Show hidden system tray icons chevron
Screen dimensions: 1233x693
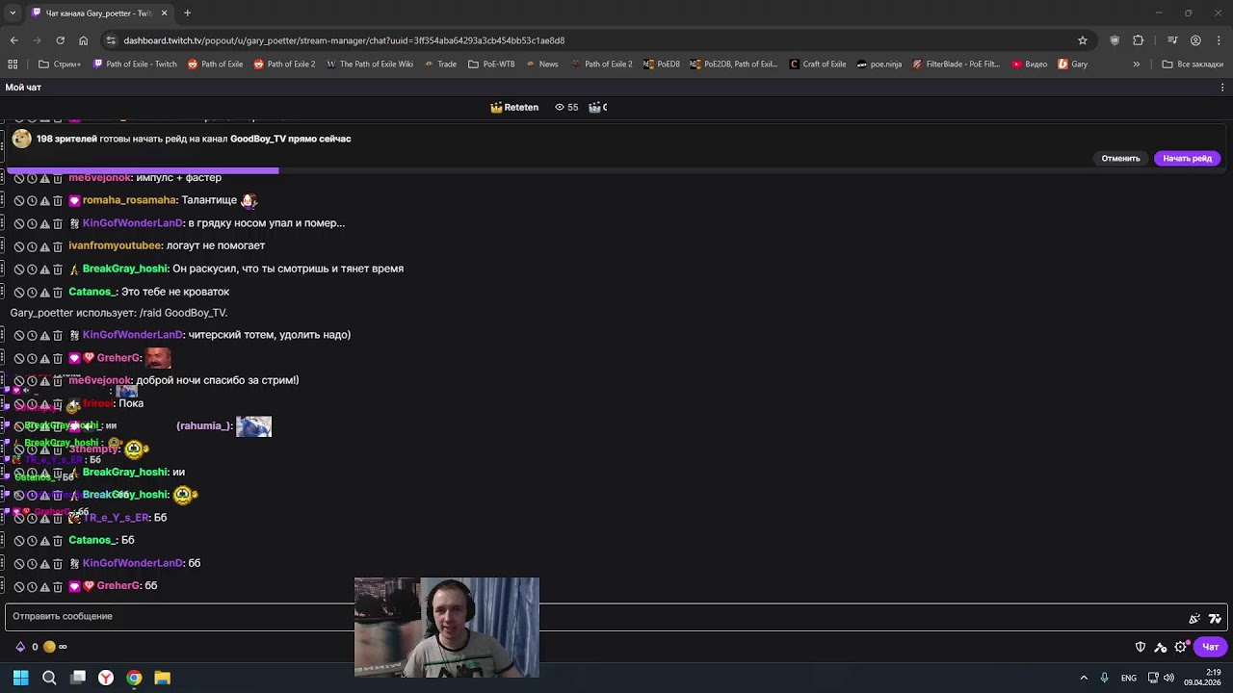(x=1084, y=678)
